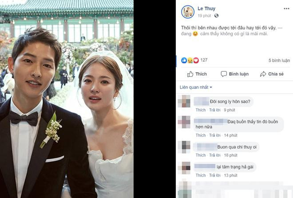Click the Chia sẻ share arrow icon

tap(263, 74)
